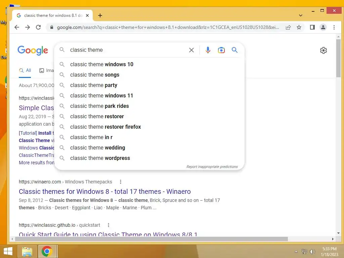Open Chrome profile avatar menu
Screen dimensions: 344x258
point(323,27)
